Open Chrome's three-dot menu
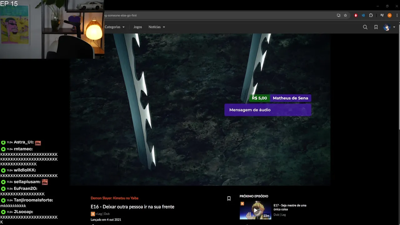The image size is (400, 225). point(397,15)
